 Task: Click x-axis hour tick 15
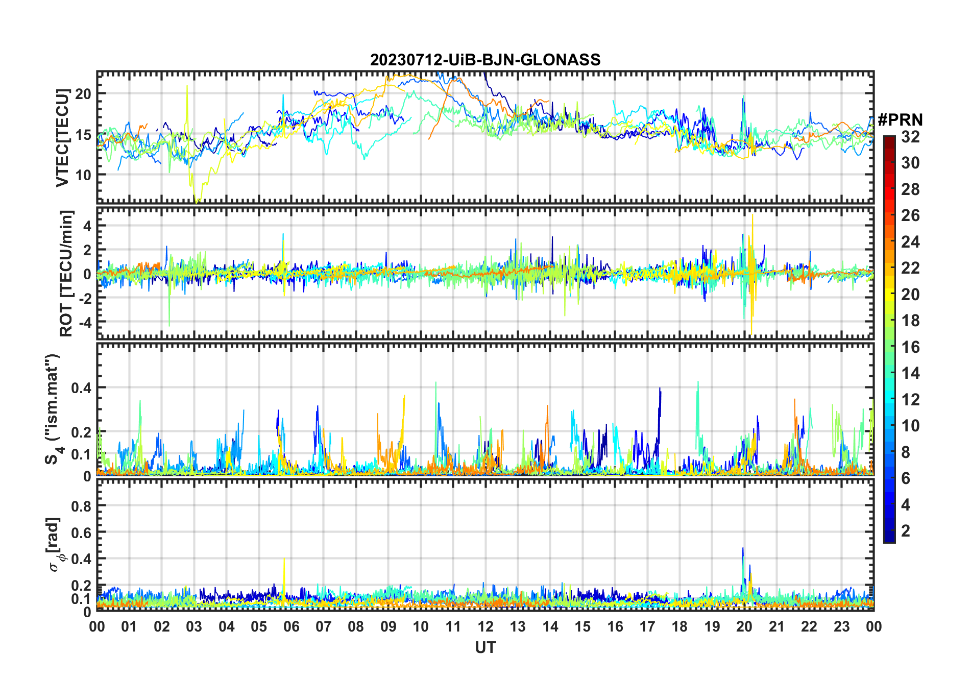[582, 626]
